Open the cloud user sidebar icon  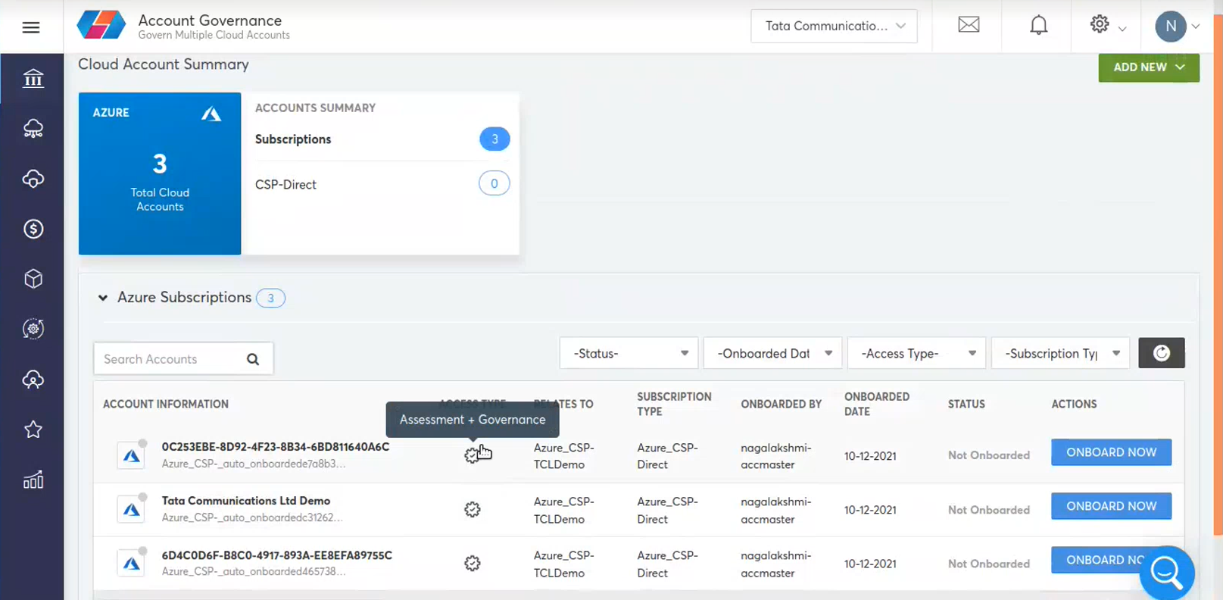(x=33, y=380)
